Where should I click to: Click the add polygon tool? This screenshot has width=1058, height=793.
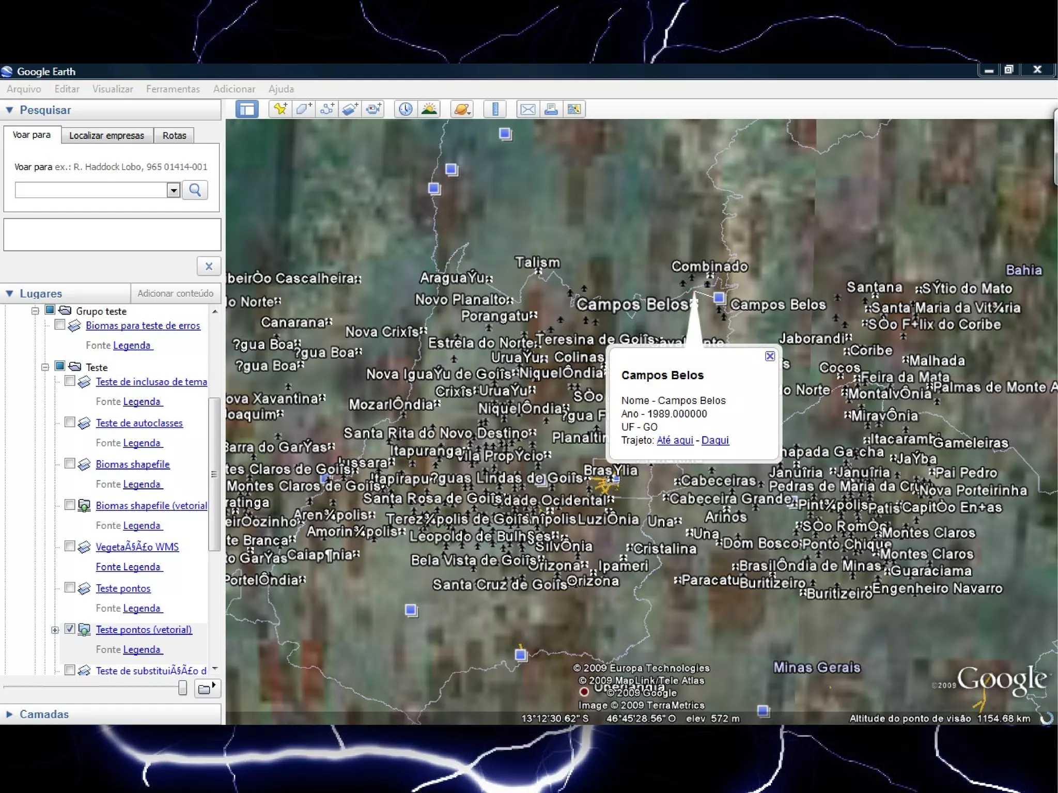pyautogui.click(x=303, y=109)
